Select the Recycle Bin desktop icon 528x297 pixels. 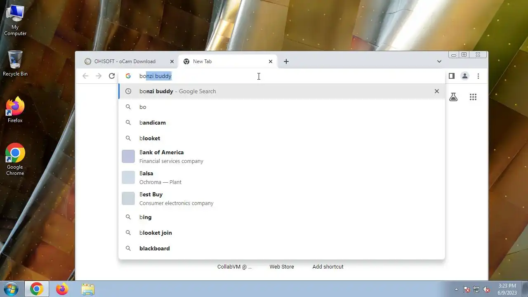pos(15,64)
